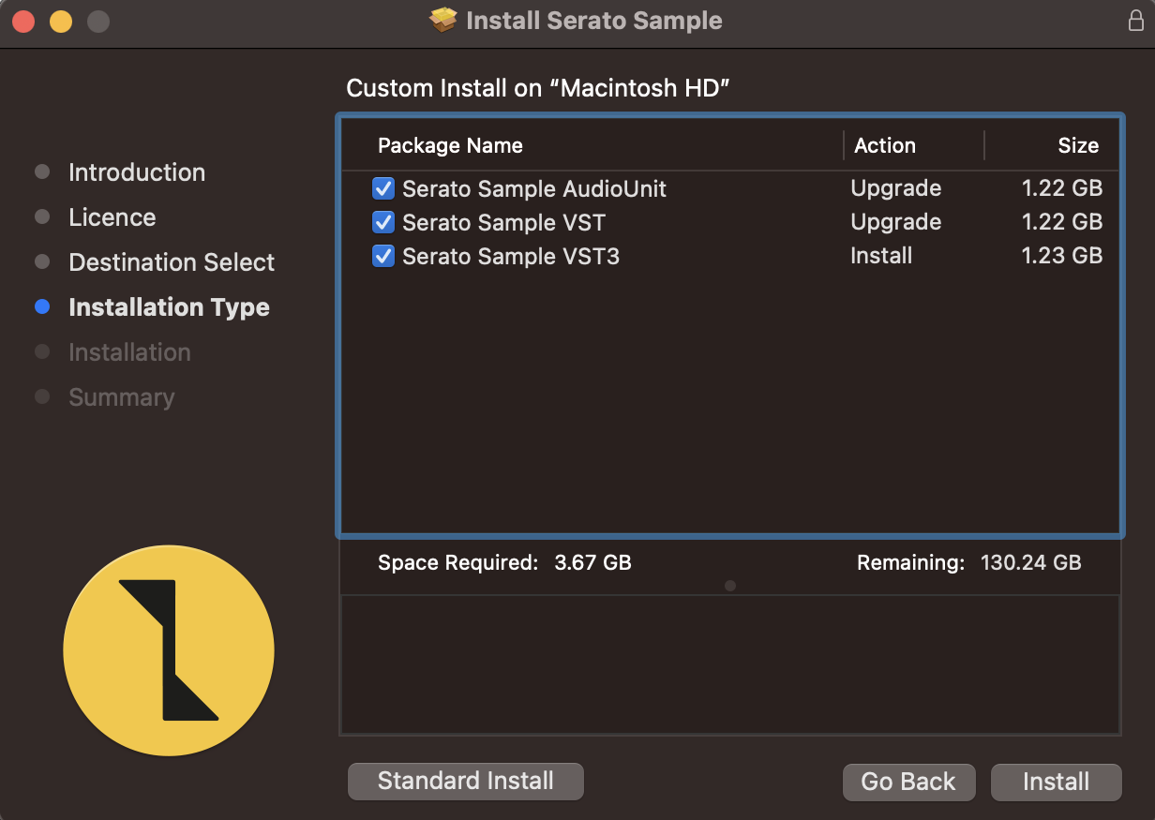The width and height of the screenshot is (1155, 820).
Task: Click the Action column header
Action: [x=885, y=145]
